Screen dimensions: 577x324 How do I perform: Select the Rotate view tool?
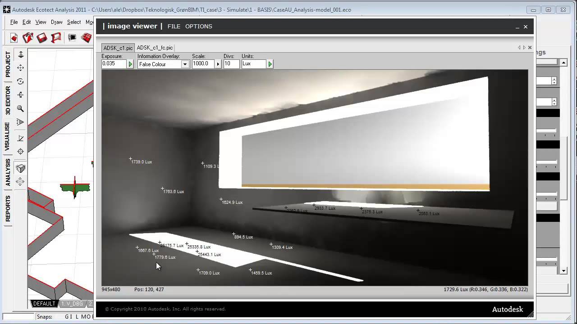[x=20, y=81]
